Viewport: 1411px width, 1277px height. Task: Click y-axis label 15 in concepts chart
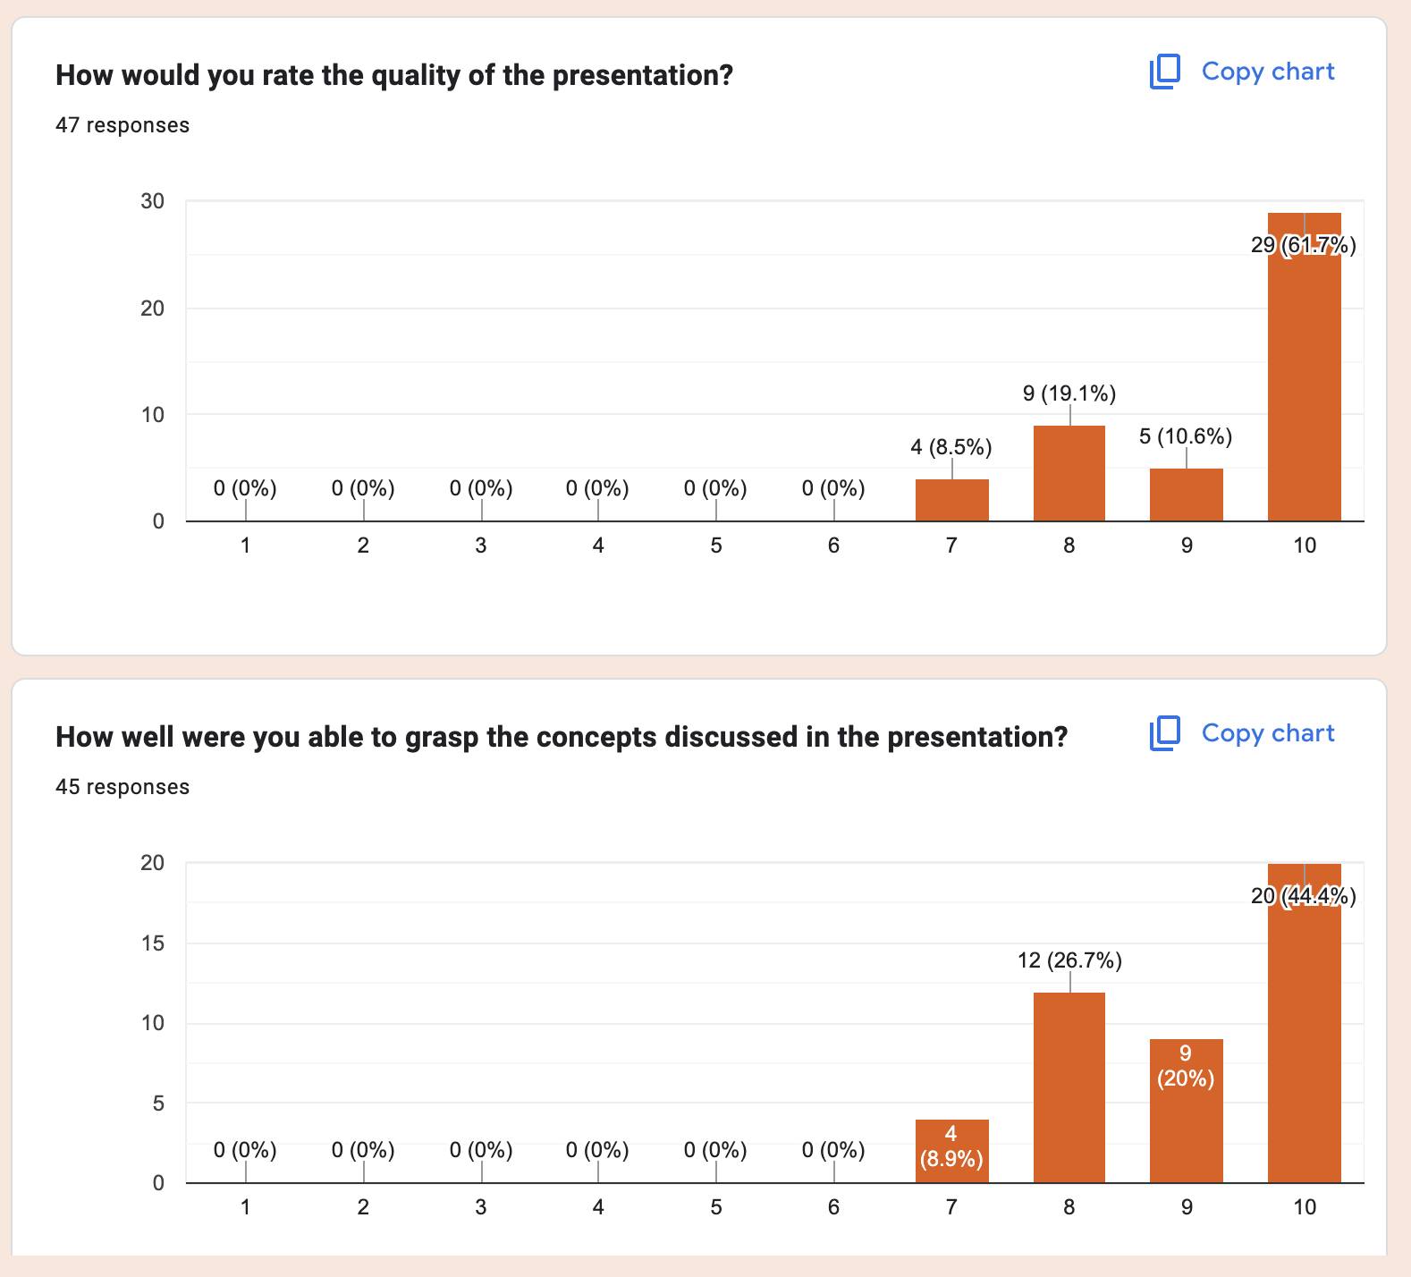153,943
